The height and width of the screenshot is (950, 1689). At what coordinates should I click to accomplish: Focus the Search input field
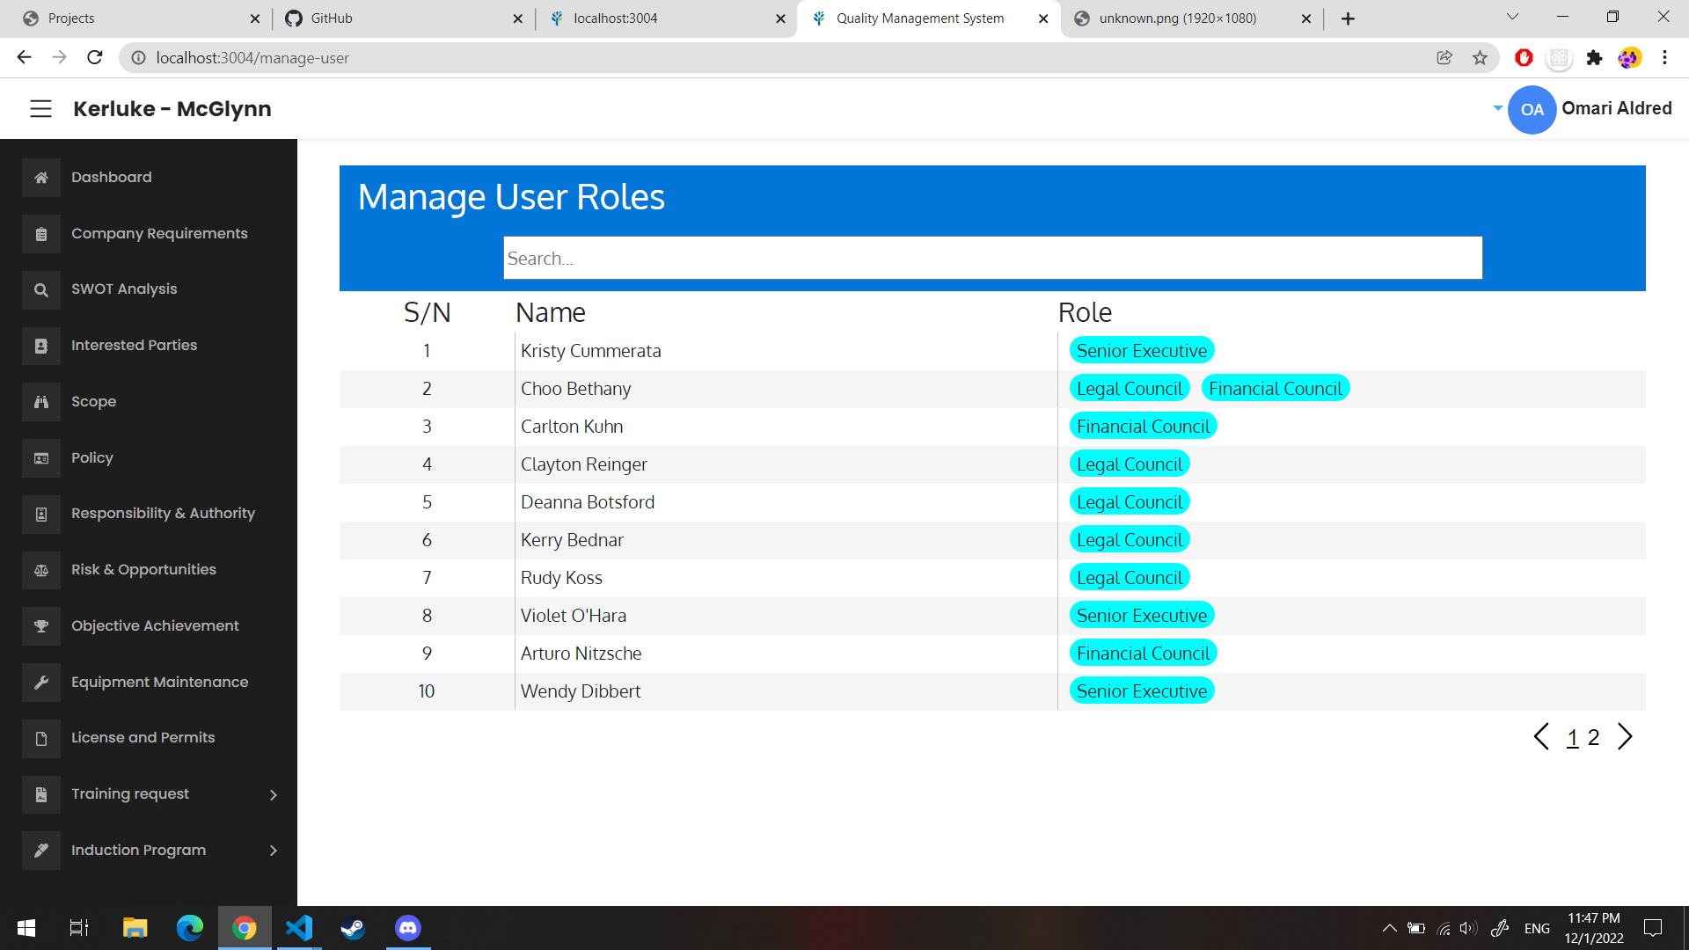click(x=992, y=259)
